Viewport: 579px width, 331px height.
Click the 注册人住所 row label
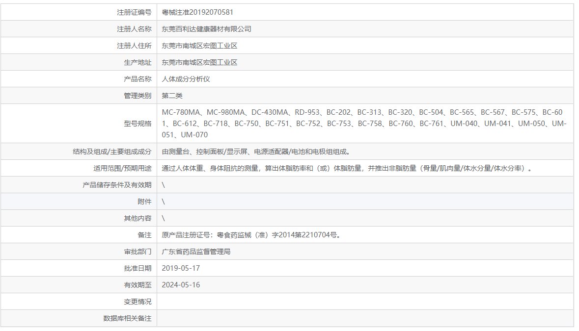134,46
